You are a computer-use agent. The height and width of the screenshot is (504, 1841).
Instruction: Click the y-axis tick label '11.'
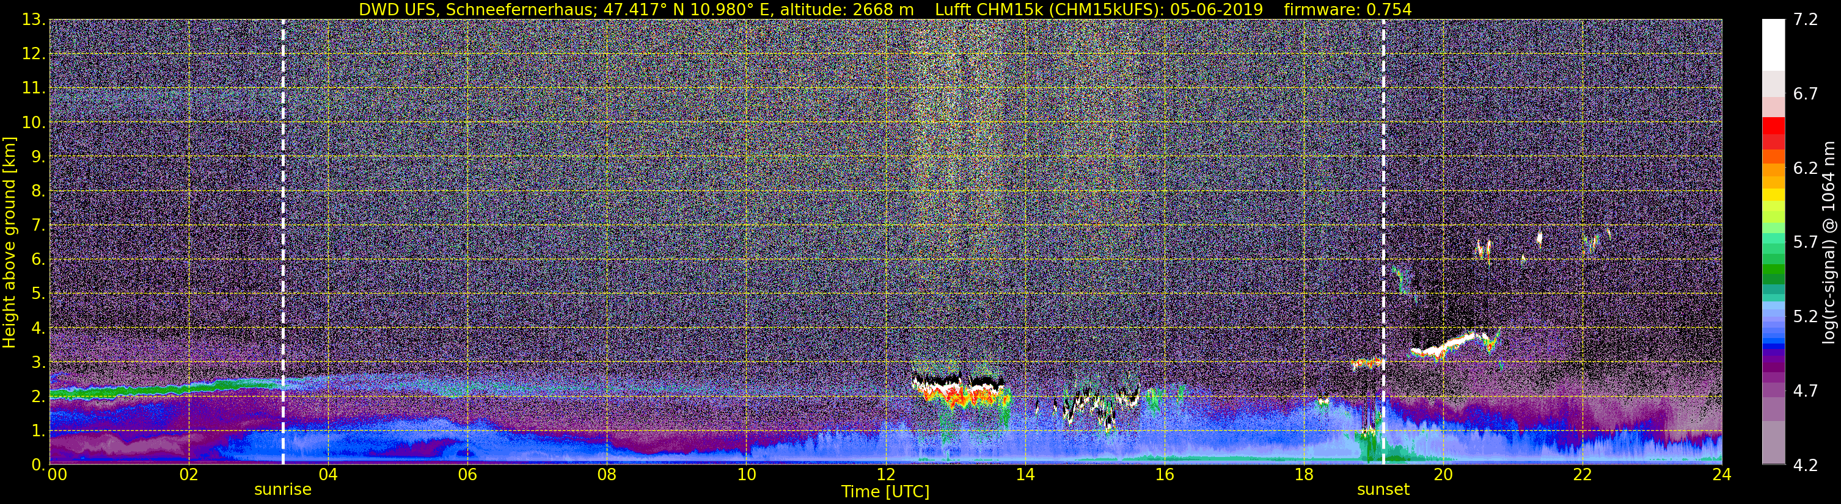[34, 88]
